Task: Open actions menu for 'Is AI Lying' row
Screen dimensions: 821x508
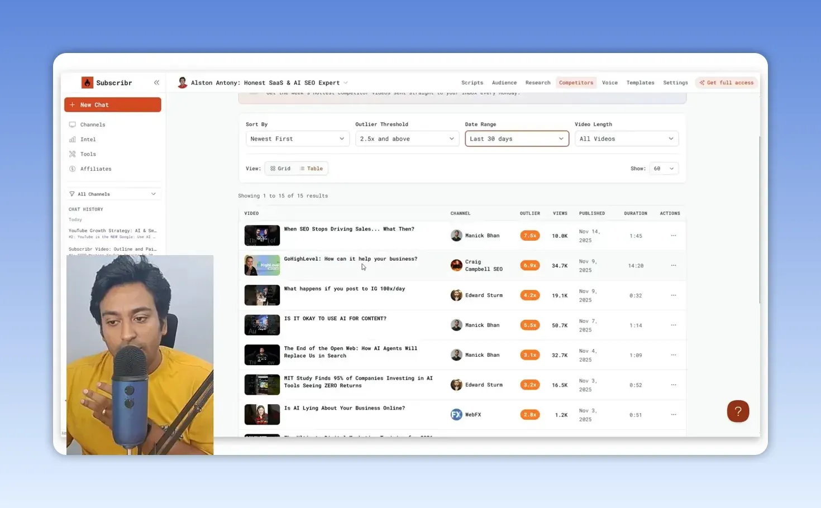Action: [674, 415]
